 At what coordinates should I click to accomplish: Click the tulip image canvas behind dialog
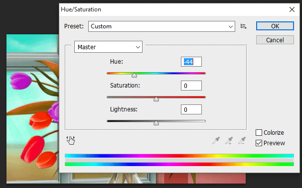32,109
